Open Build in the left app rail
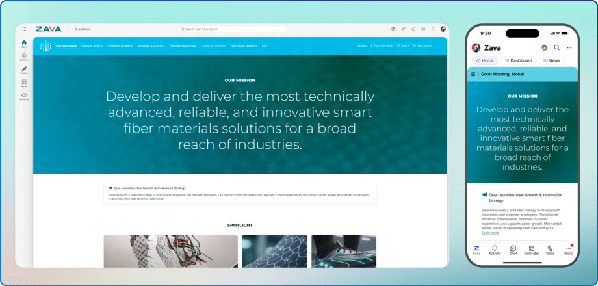 tap(24, 83)
